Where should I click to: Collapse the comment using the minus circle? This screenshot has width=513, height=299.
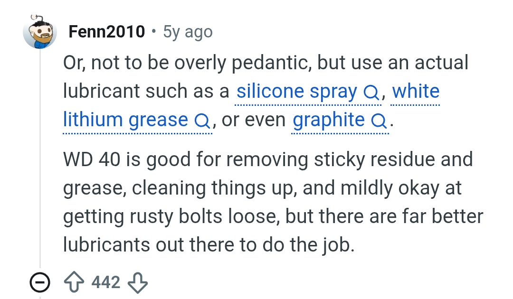coord(40,282)
